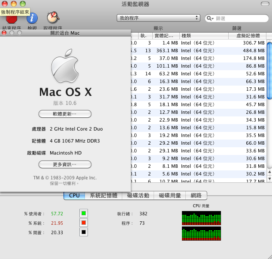The height and width of the screenshot is (259, 272).
Task: Sort by the 執. threads column header
Action: point(145,36)
